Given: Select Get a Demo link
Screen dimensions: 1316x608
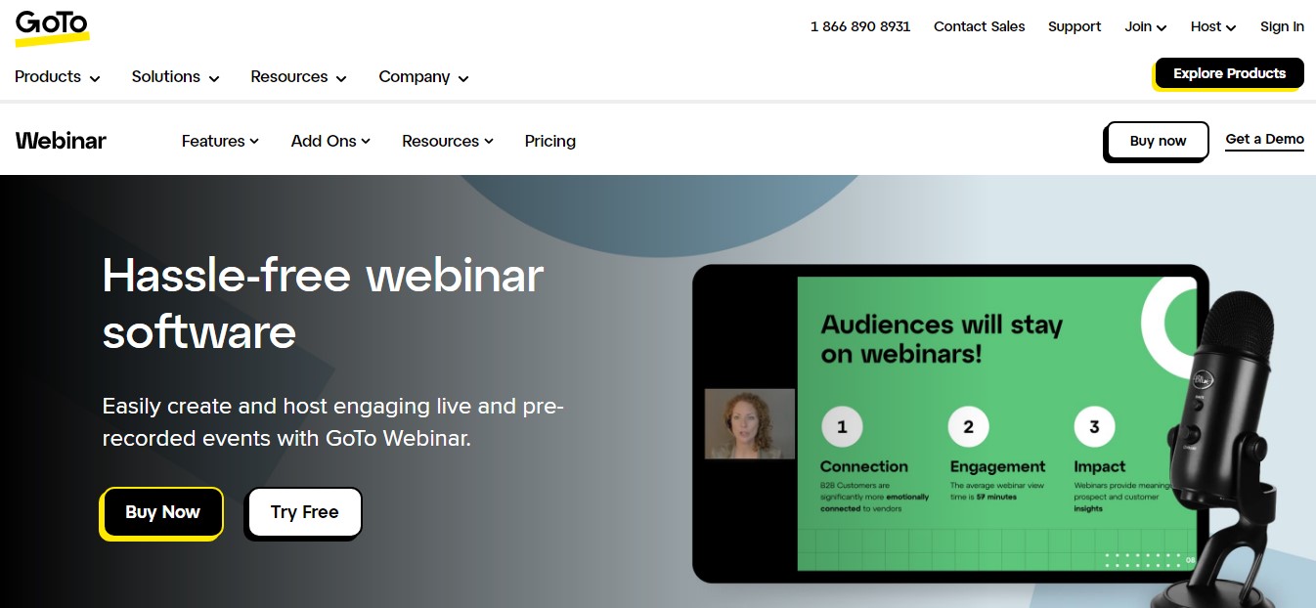Looking at the screenshot, I should tap(1264, 139).
